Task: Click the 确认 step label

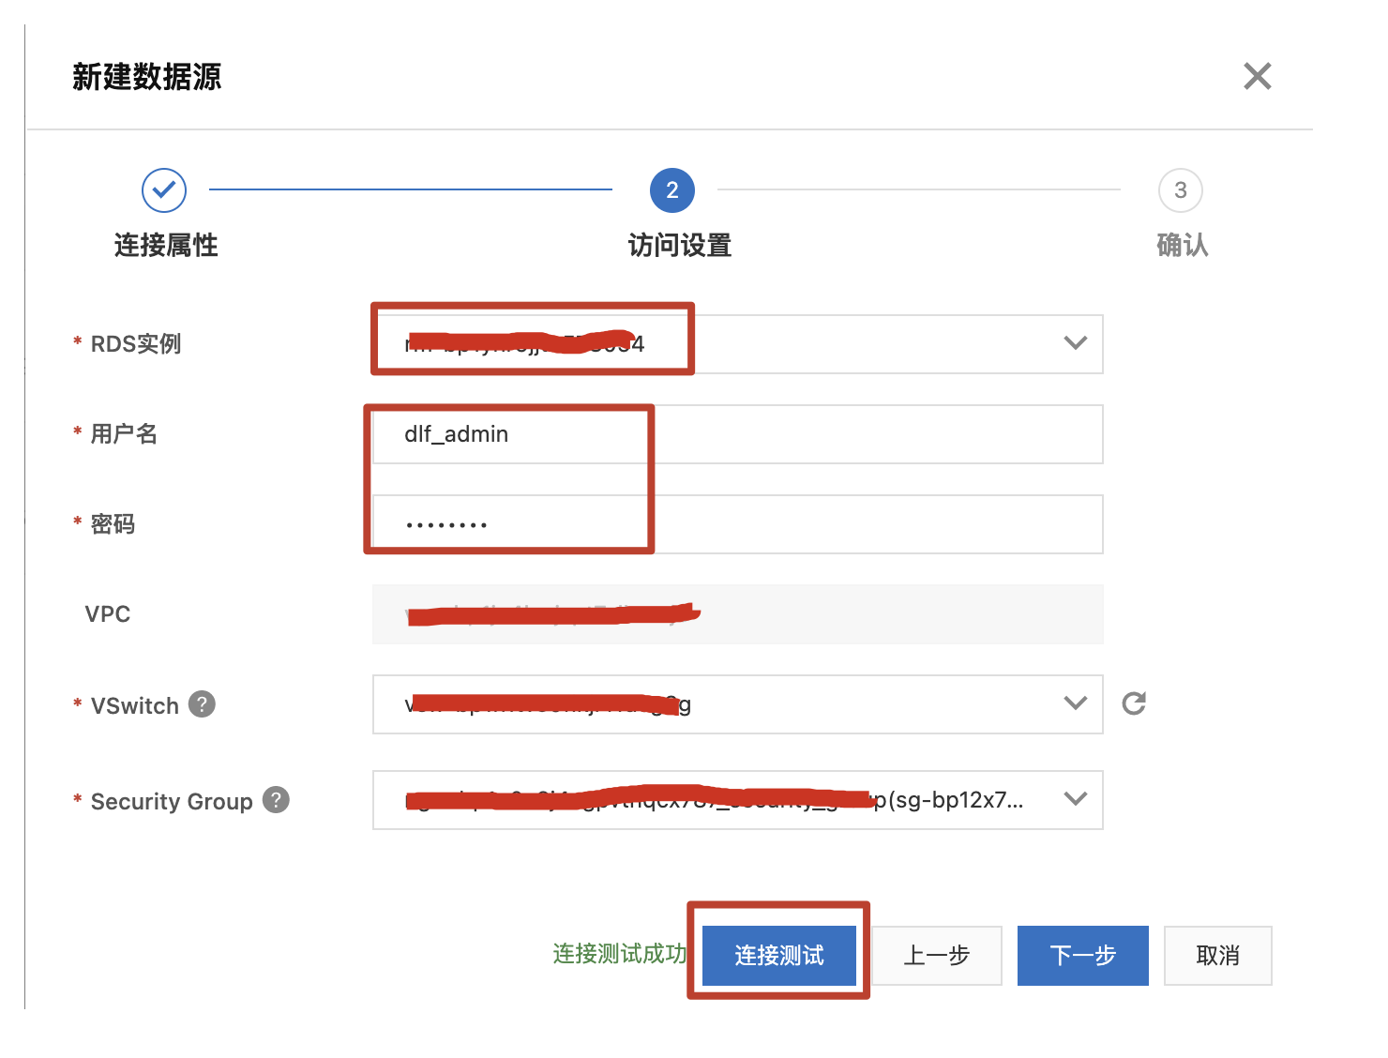Action: tap(1183, 246)
